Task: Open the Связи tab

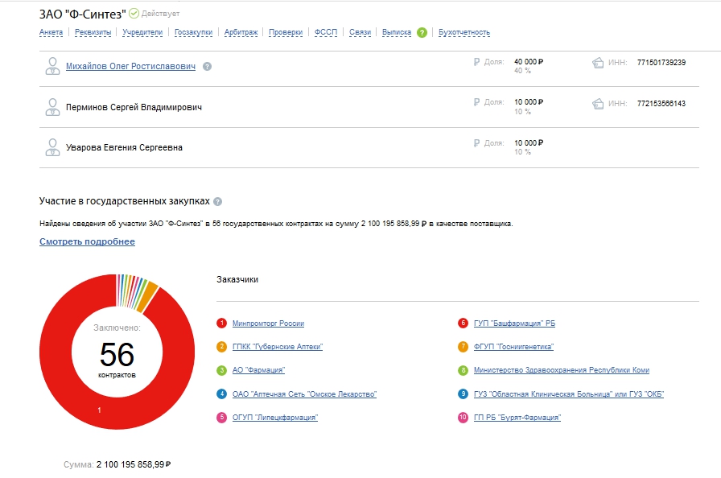Action: 360,32
